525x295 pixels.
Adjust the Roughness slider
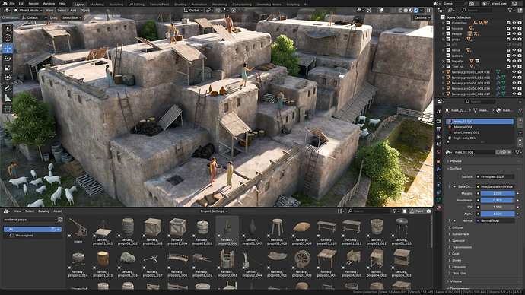498,201
